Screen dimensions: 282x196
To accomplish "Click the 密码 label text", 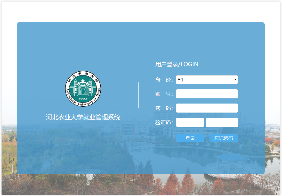I will 164,108.
